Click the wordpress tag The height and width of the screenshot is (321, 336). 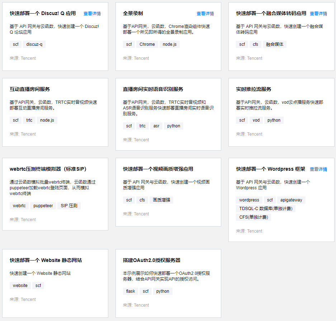[x=249, y=200]
